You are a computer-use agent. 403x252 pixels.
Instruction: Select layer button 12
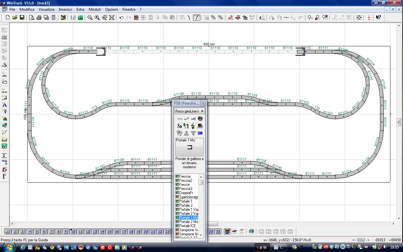point(88,232)
